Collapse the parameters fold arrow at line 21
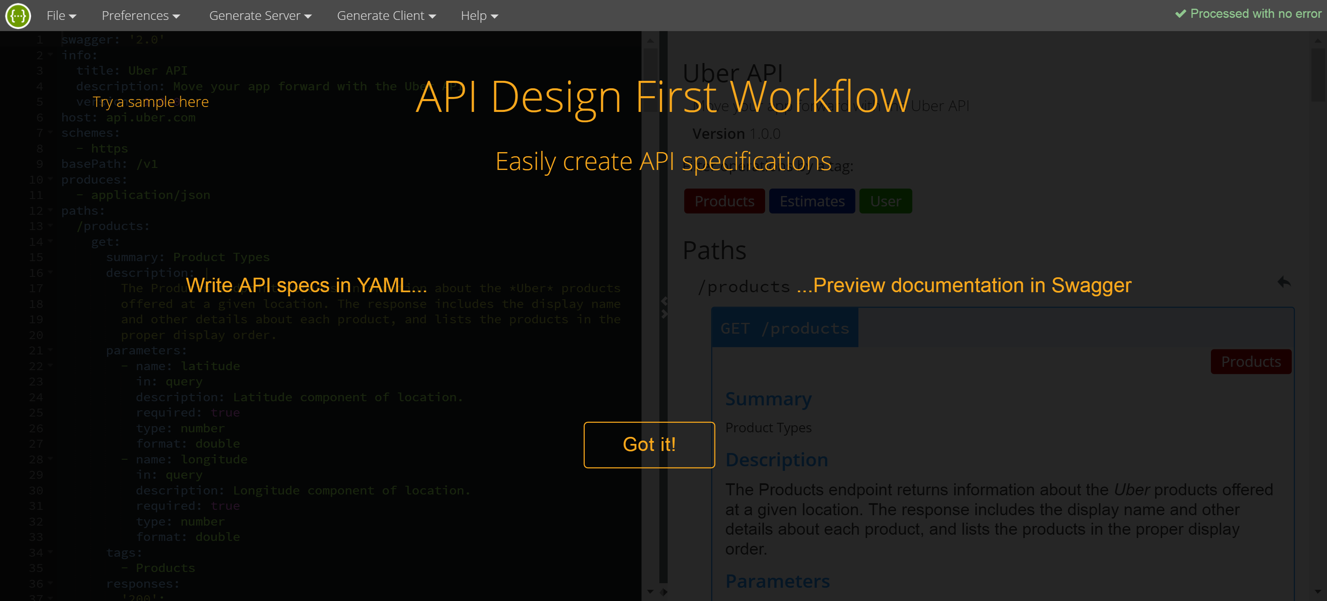Image resolution: width=1327 pixels, height=601 pixels. pyautogui.click(x=51, y=350)
